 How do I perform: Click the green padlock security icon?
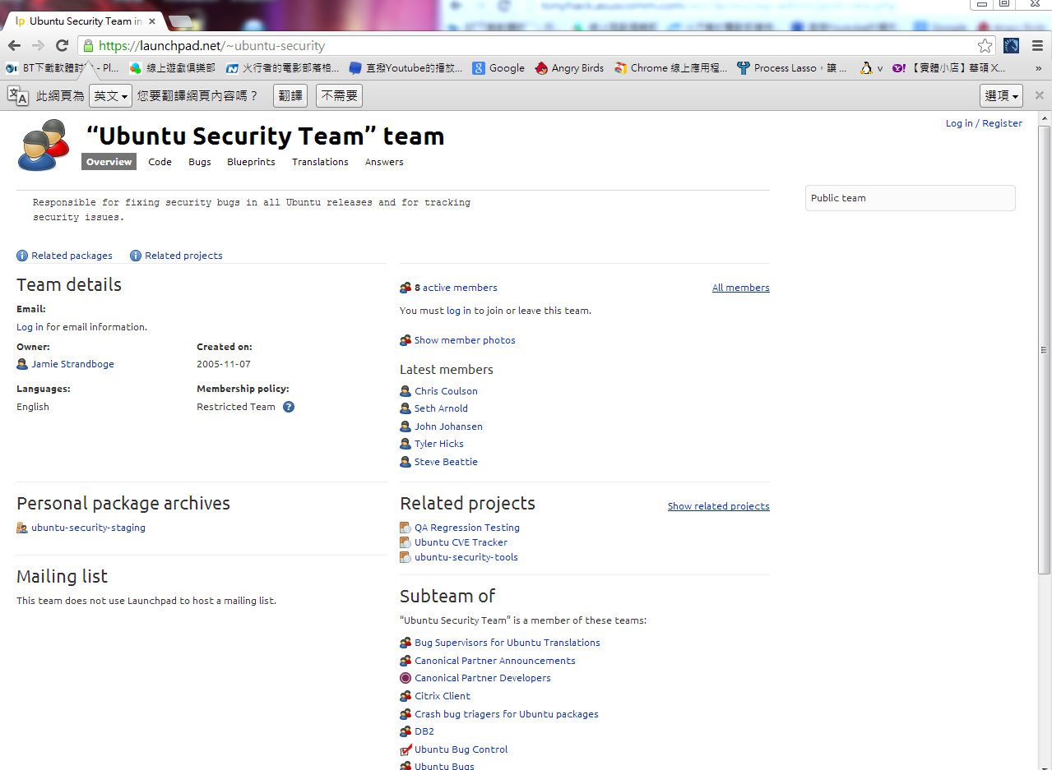(x=88, y=46)
